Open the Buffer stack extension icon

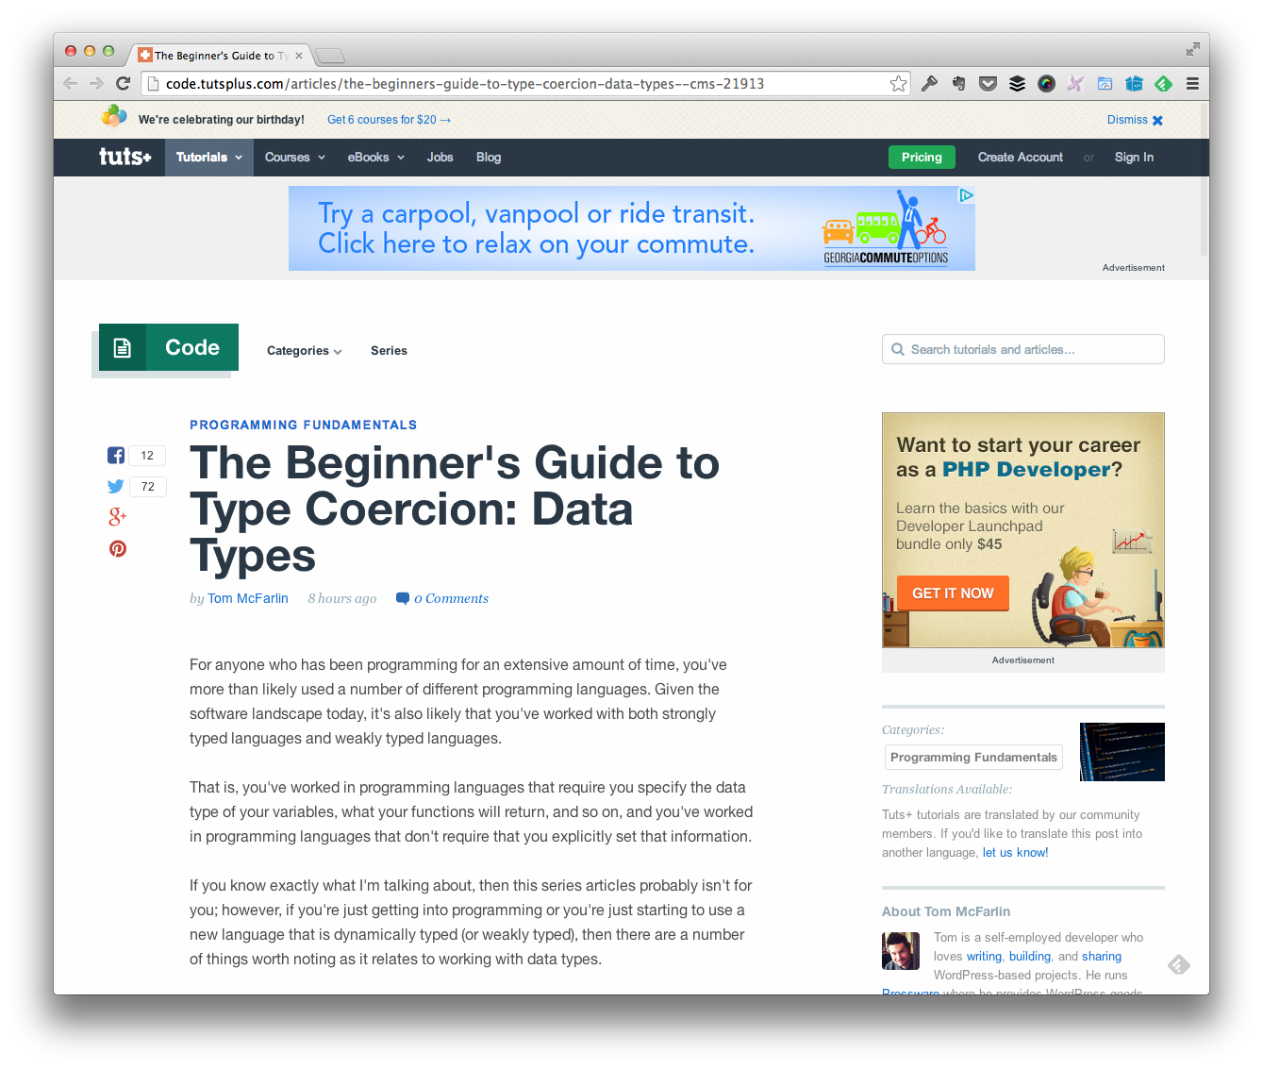click(x=1017, y=83)
